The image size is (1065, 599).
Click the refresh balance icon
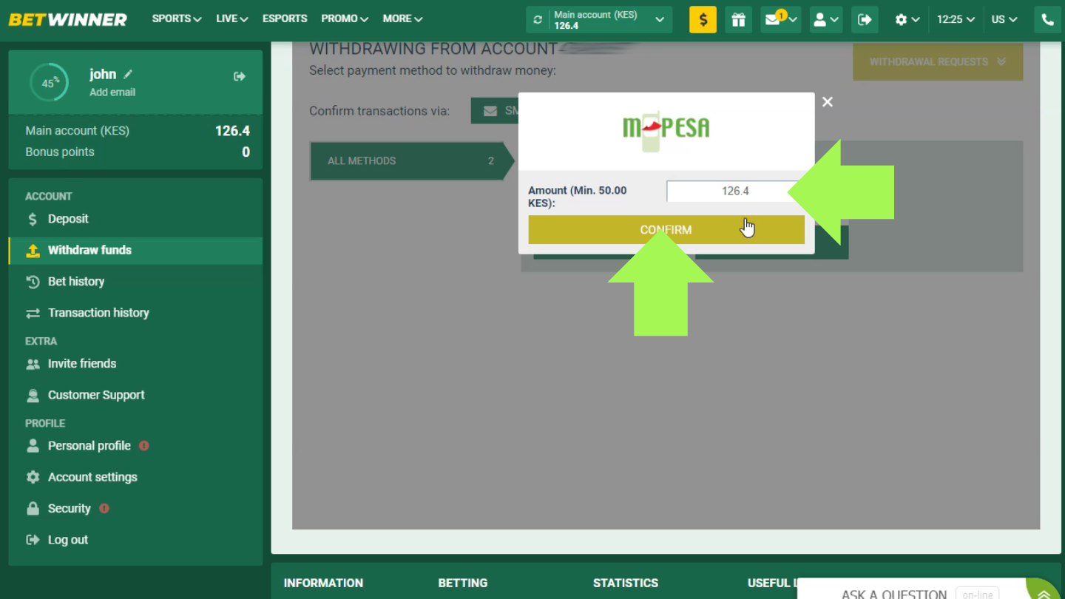pyautogui.click(x=538, y=20)
